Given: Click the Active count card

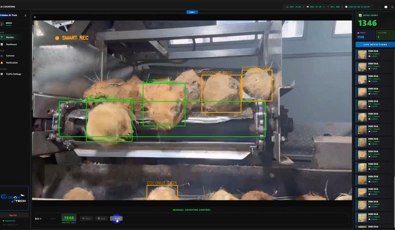Looking at the screenshot, I should [385, 35].
